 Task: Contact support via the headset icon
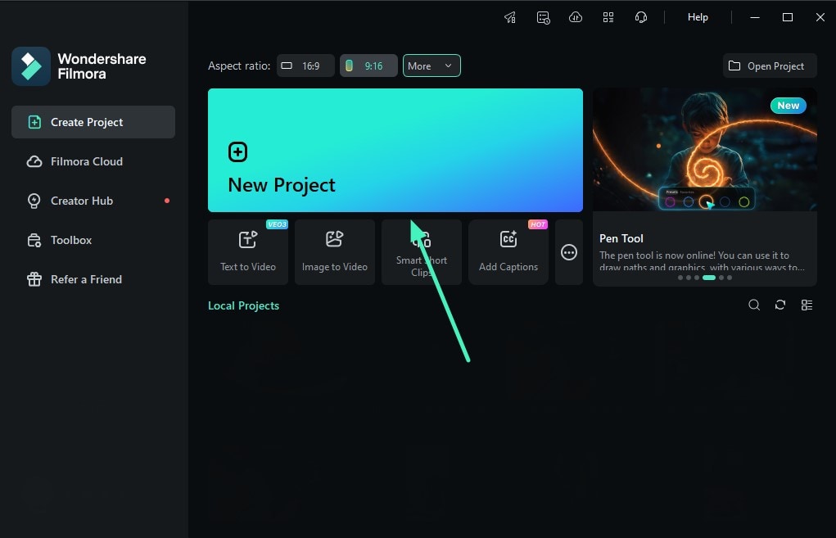[x=641, y=16]
